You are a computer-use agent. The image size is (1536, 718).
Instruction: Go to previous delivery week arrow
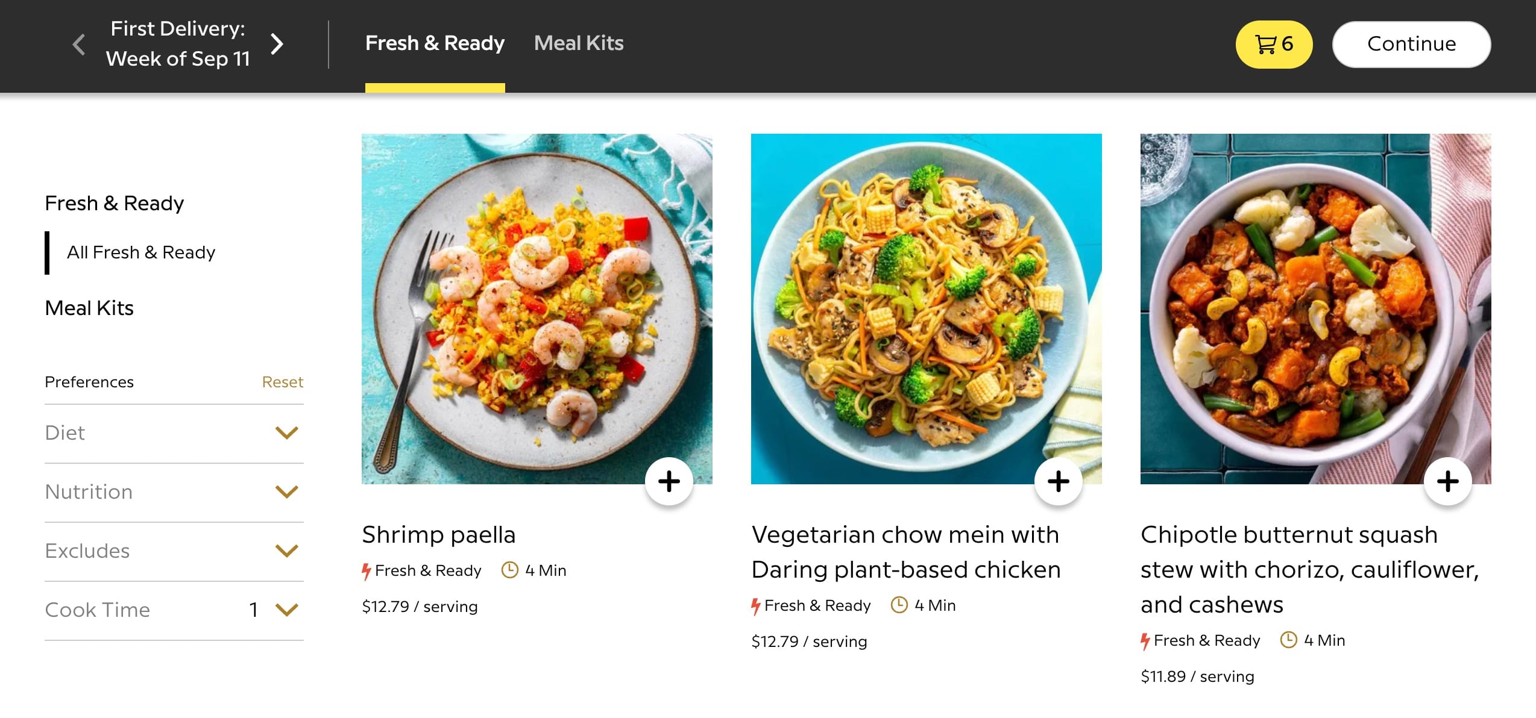(x=79, y=44)
